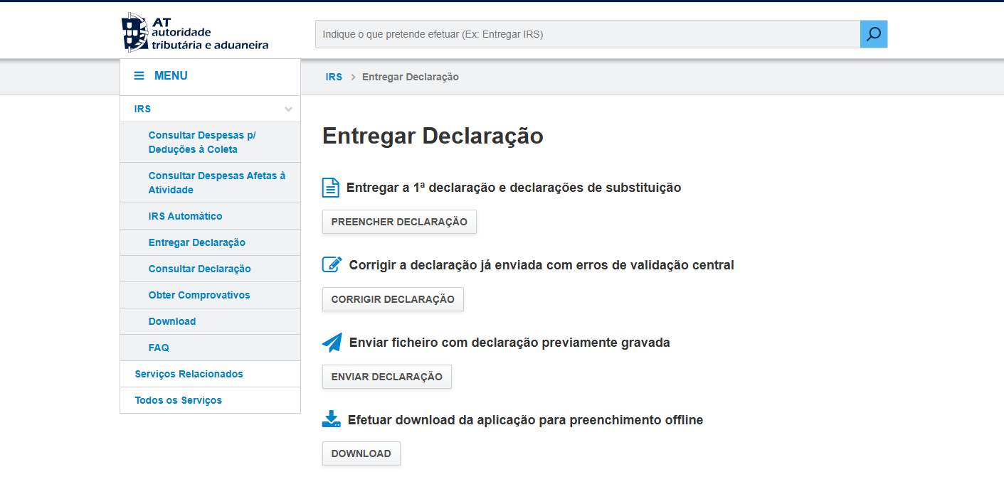
Task: Click the ENVIAR DECLARAÇÃO button
Action: coord(386,376)
